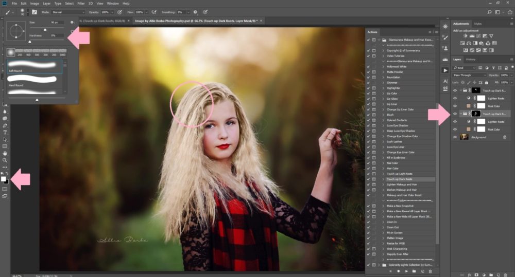The width and height of the screenshot is (515, 277).
Task: Delete action with the trash icon in Actions panel
Action: [430, 271]
